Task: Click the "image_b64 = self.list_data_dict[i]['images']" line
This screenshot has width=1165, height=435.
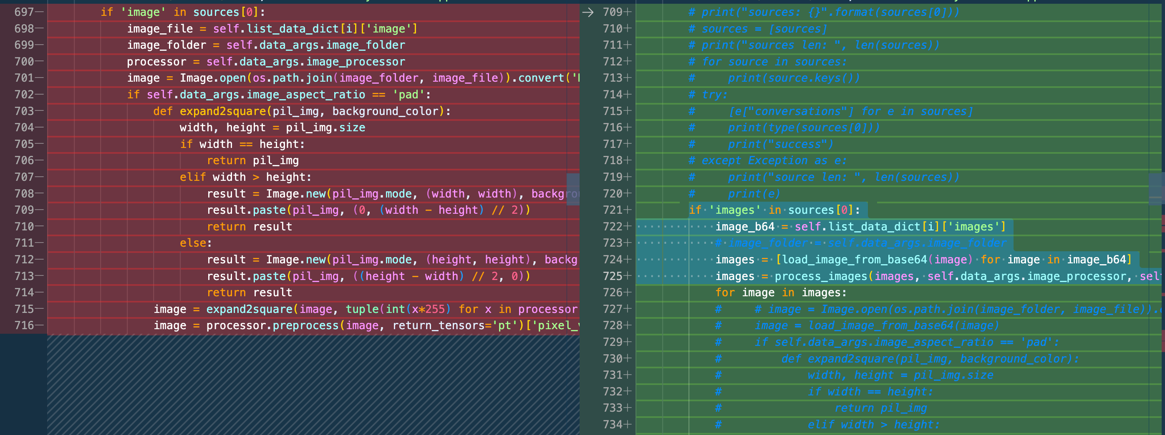Action: coord(860,227)
